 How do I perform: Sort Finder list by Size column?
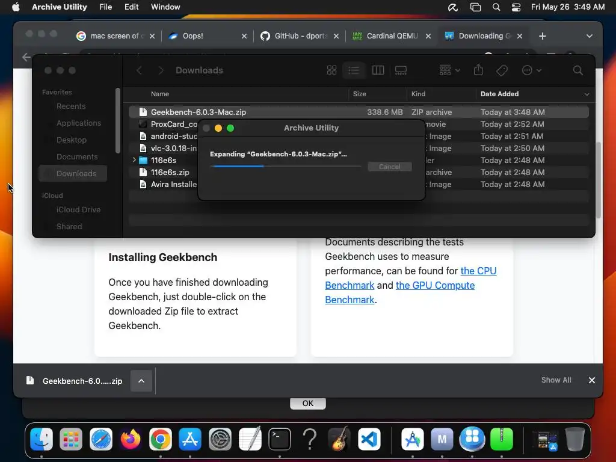tap(359, 94)
